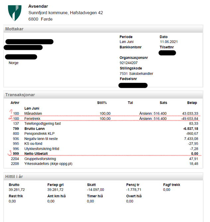Click Ulykkesforsikring fritid row label

tap(42, 149)
